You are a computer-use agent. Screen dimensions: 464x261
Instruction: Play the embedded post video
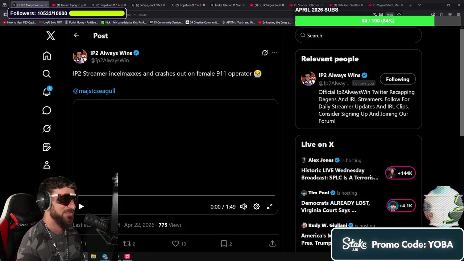[x=81, y=207]
